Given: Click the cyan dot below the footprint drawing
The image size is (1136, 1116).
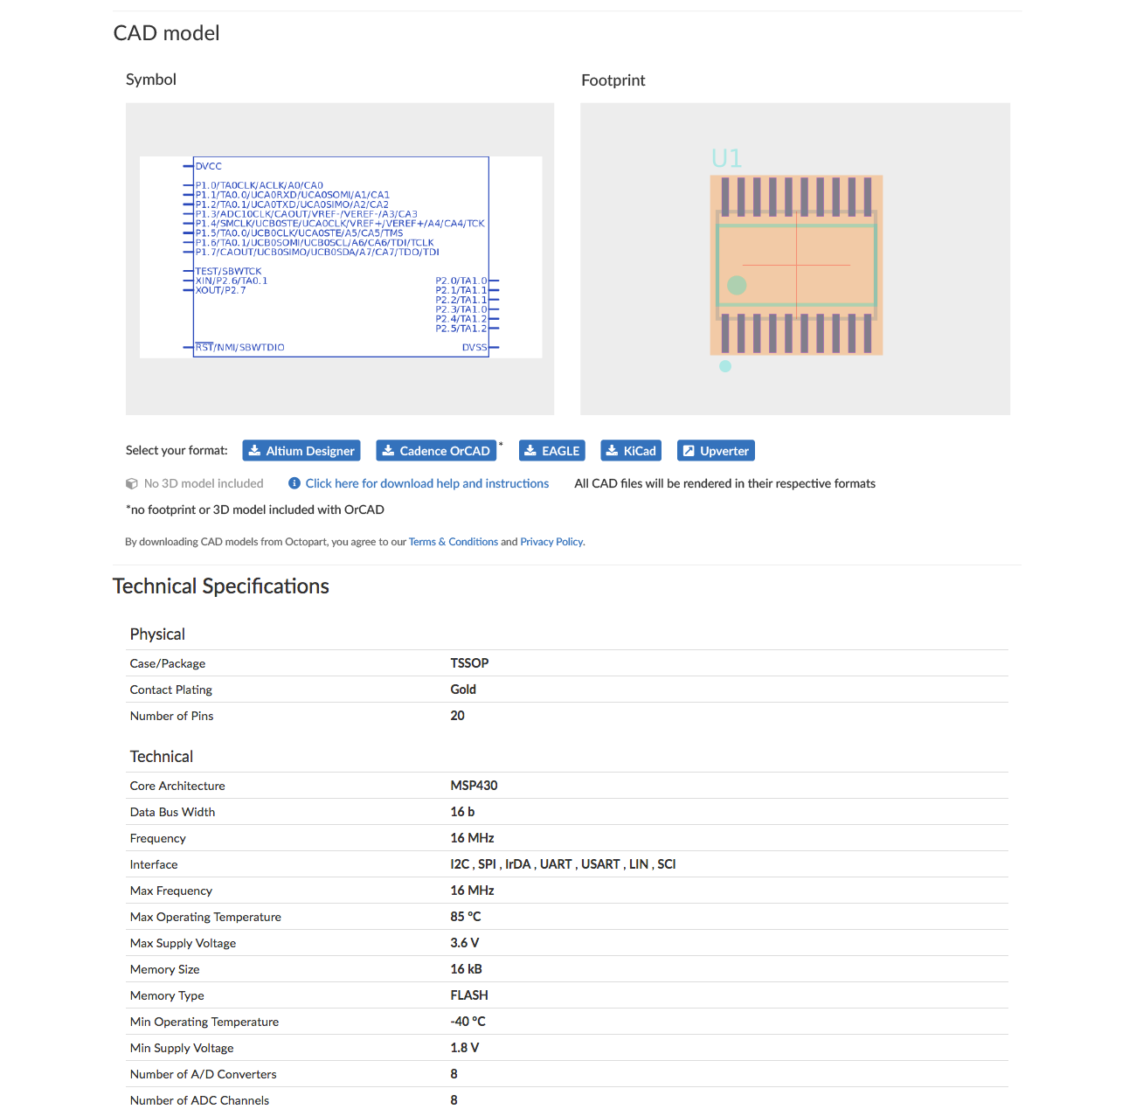Looking at the screenshot, I should coord(725,366).
